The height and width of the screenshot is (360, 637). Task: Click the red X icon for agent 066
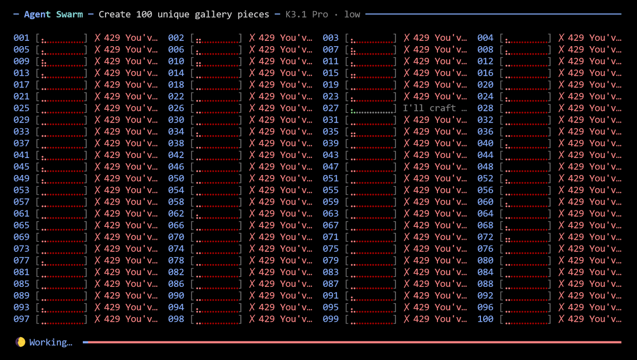[252, 225]
